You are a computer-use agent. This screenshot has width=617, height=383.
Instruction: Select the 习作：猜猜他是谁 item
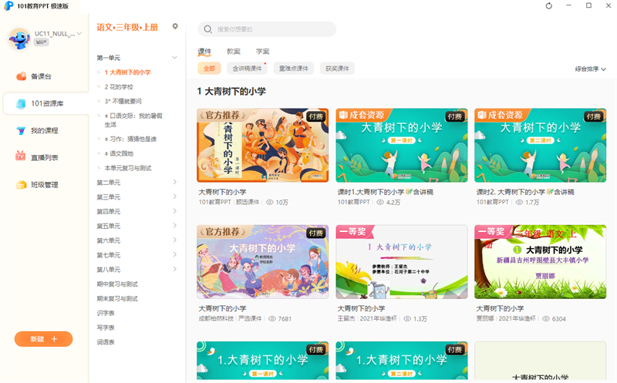click(x=130, y=139)
